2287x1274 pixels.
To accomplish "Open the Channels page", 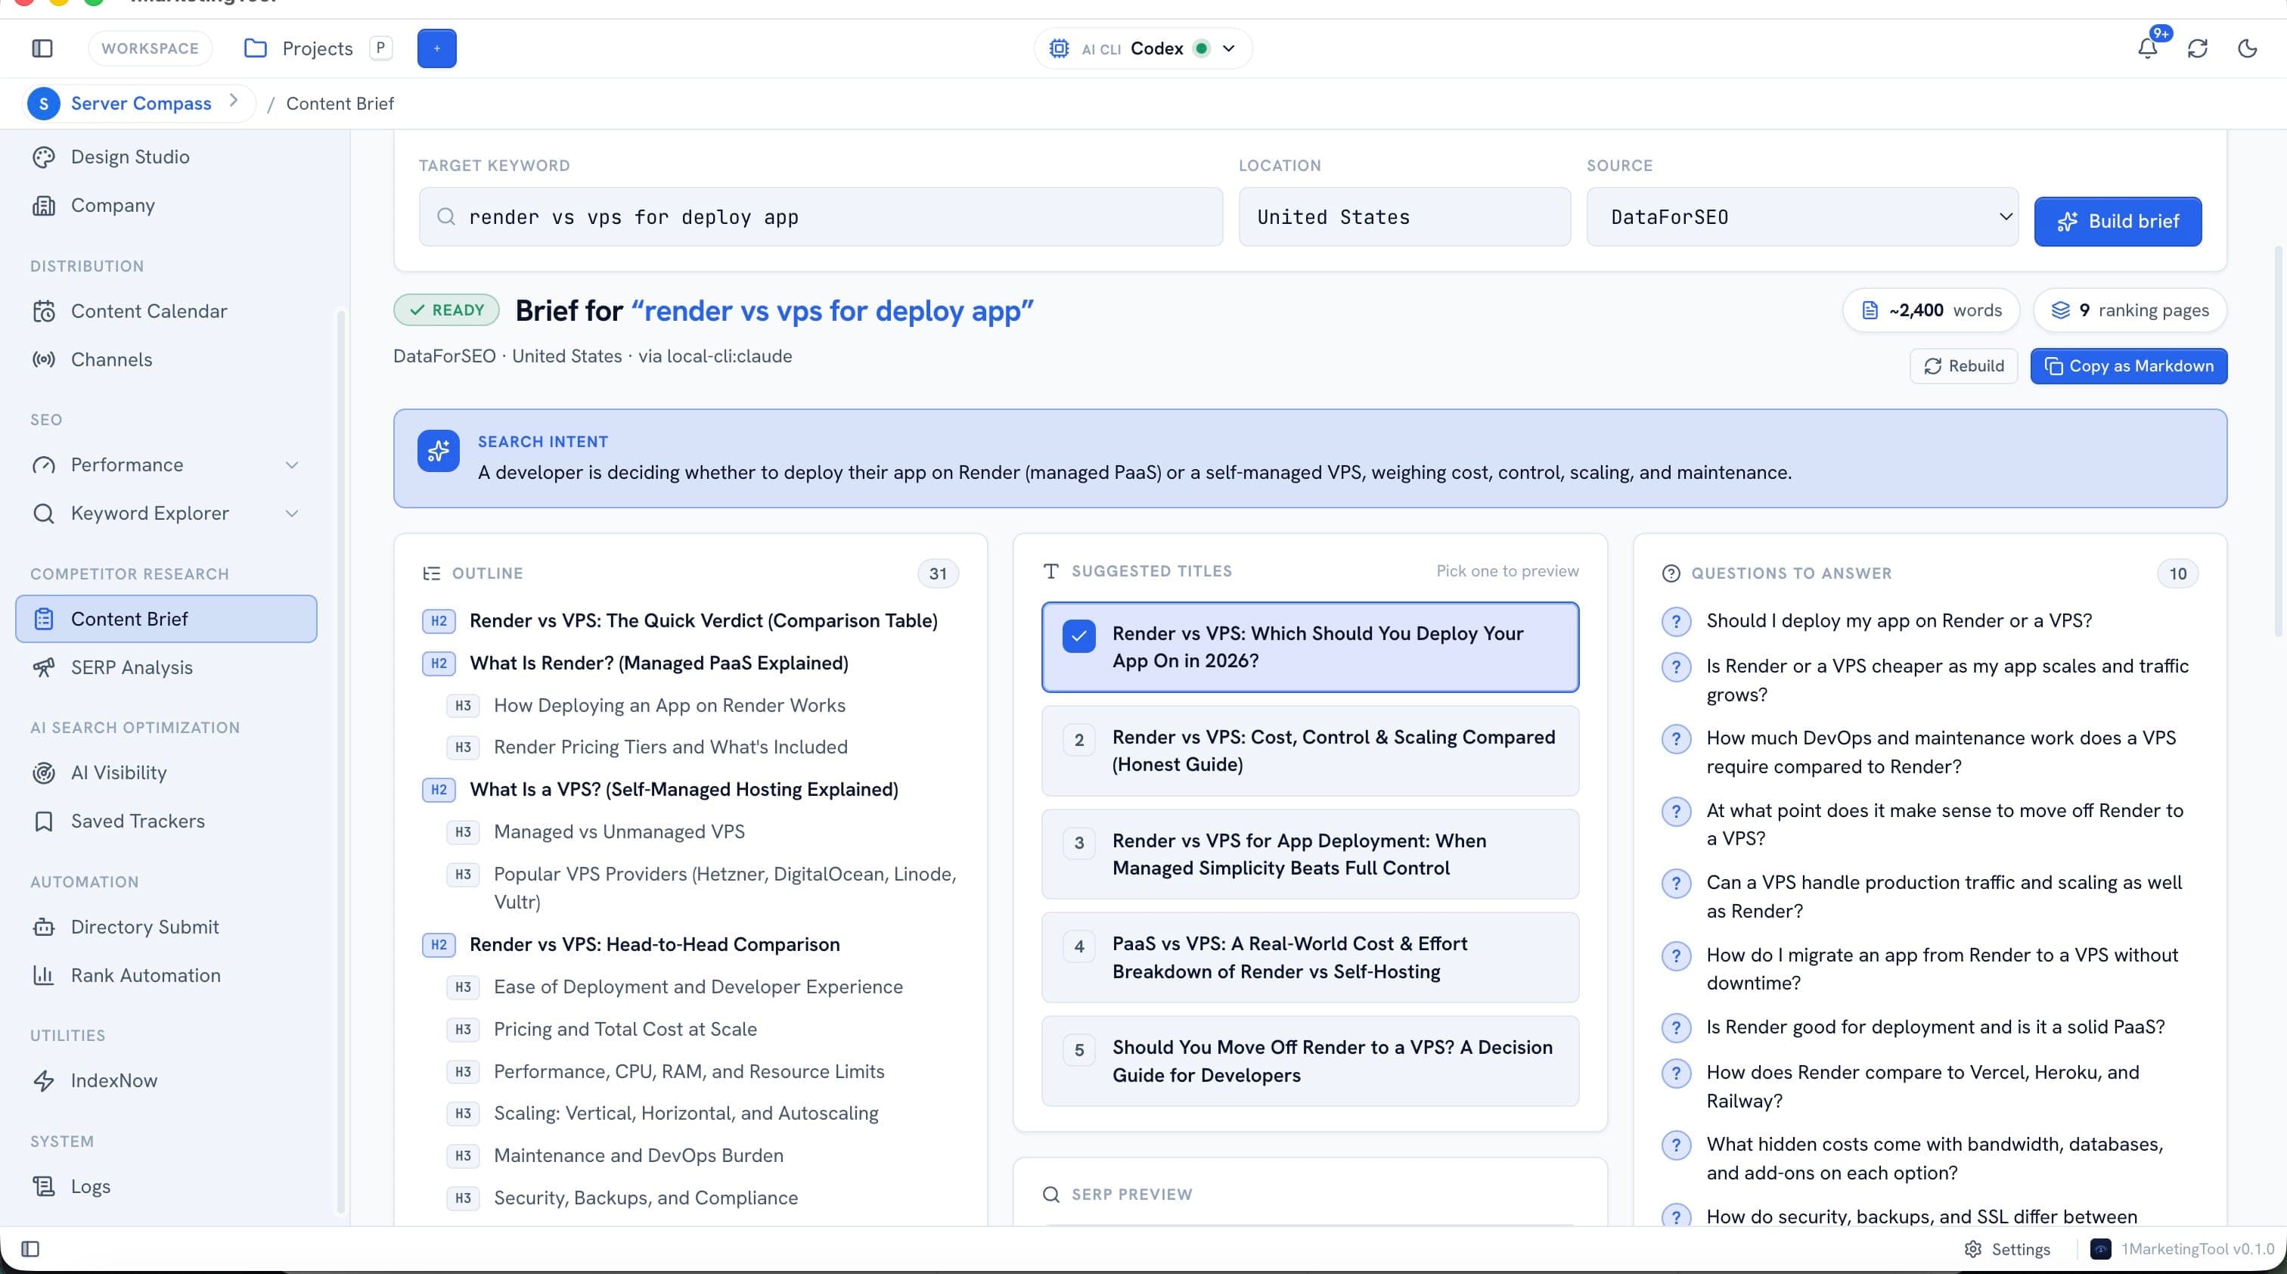I will click(112, 359).
